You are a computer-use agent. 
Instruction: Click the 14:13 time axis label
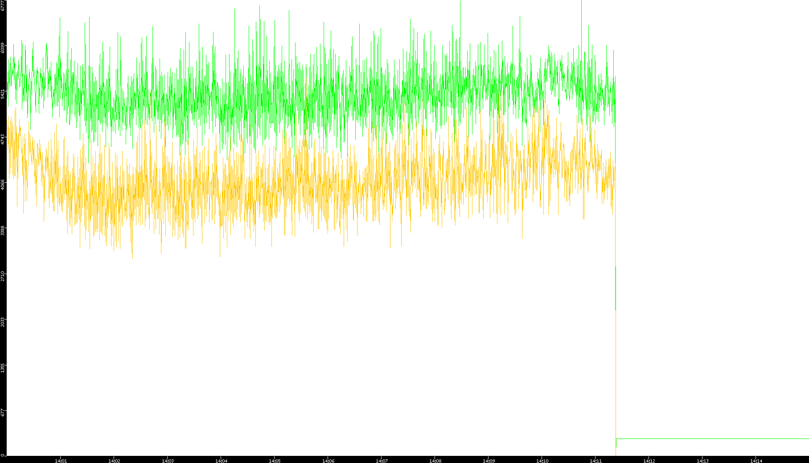click(x=702, y=460)
